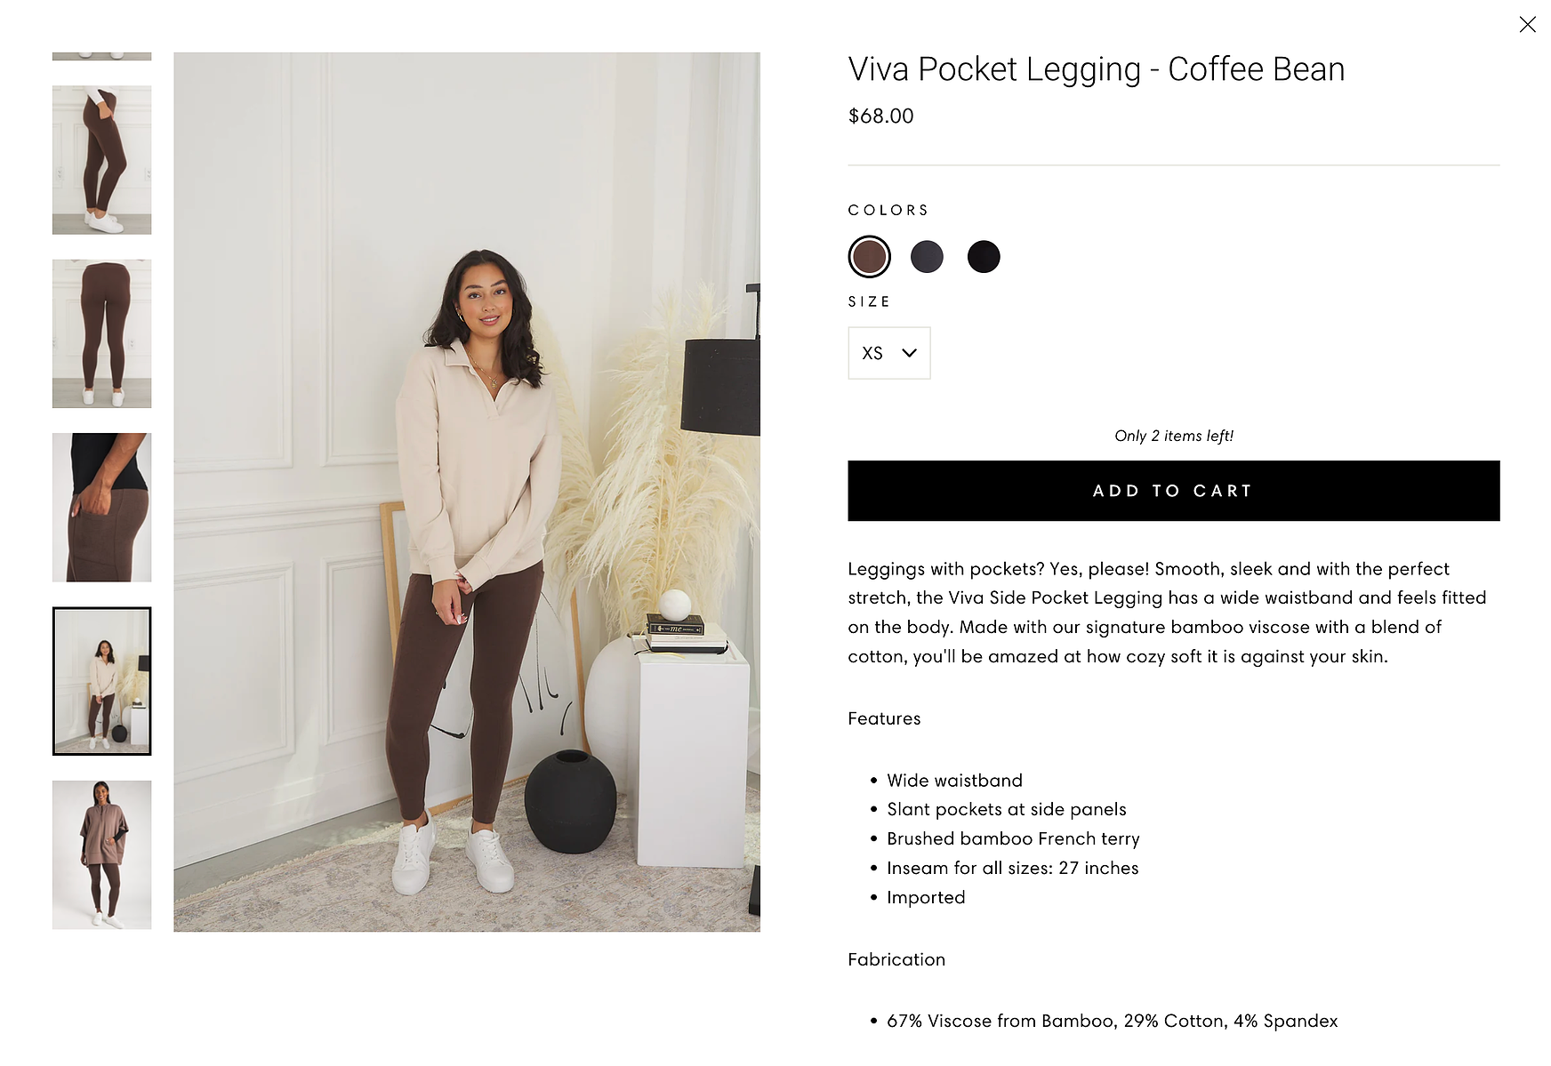Select the Coffee Bean brown color swatch
Image resolution: width=1551 pixels, height=1066 pixels.
point(869,257)
